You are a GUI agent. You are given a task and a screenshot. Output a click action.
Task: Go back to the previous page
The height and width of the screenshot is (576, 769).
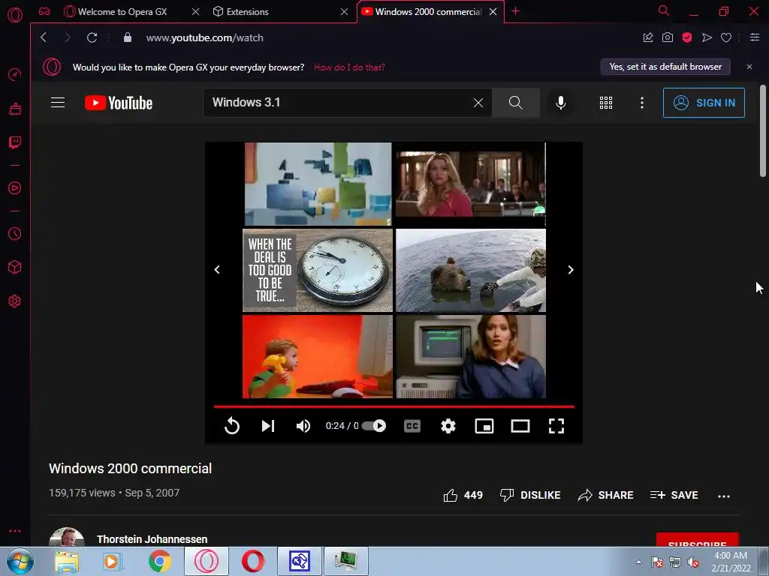(44, 37)
